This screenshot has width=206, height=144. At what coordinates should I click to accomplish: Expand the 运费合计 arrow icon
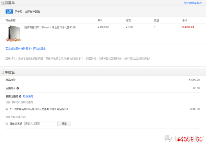tap(18, 88)
